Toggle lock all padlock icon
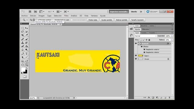194x109 pixels. pos(149,40)
